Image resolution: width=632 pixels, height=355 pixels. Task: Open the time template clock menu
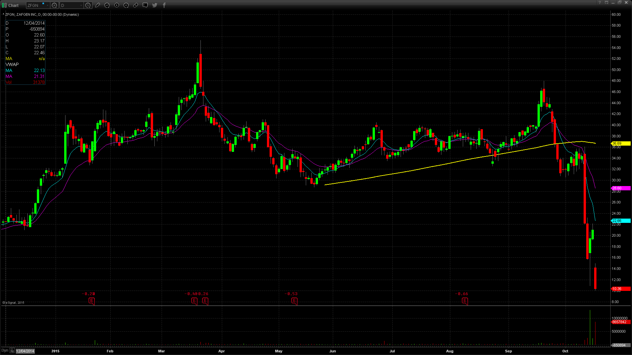[88, 5]
